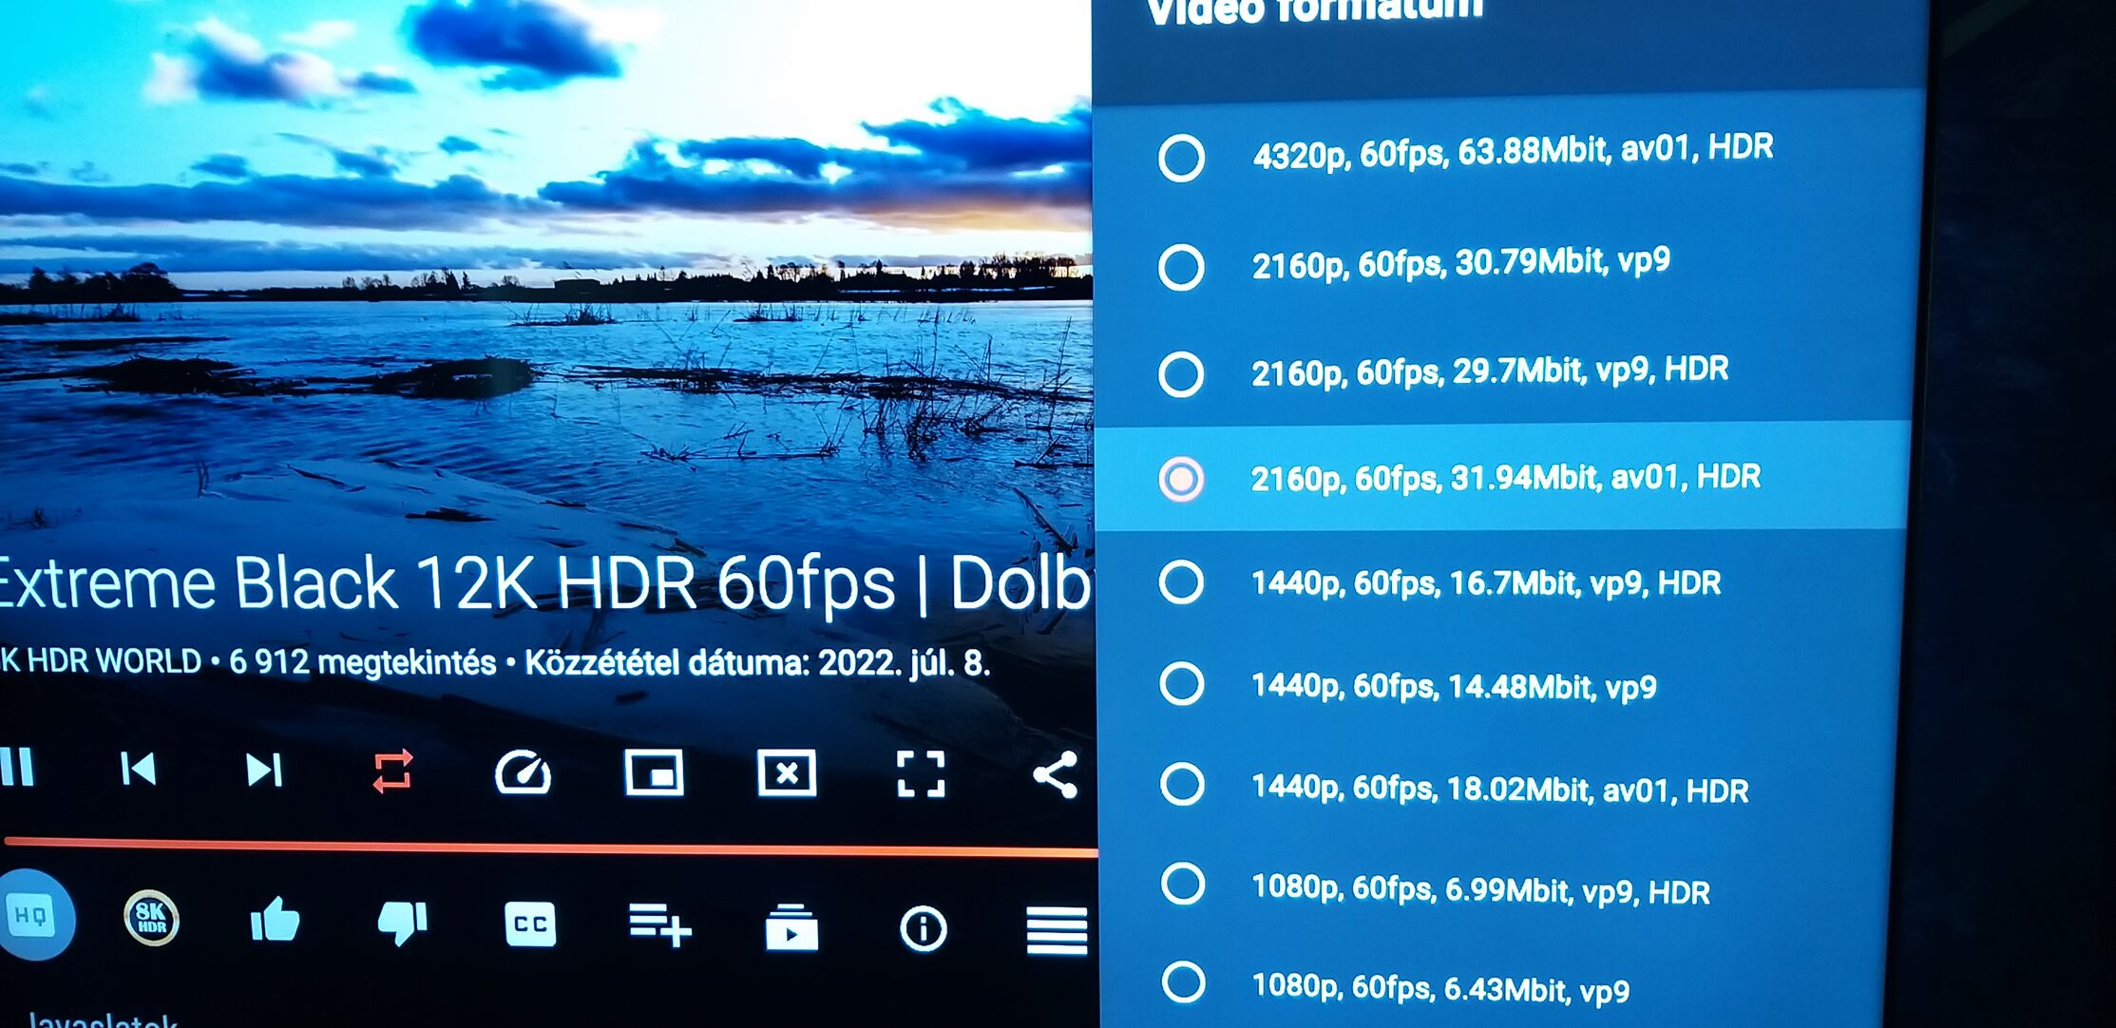Click the orange video progress bar
Image resolution: width=2116 pixels, height=1028 pixels.
[549, 847]
